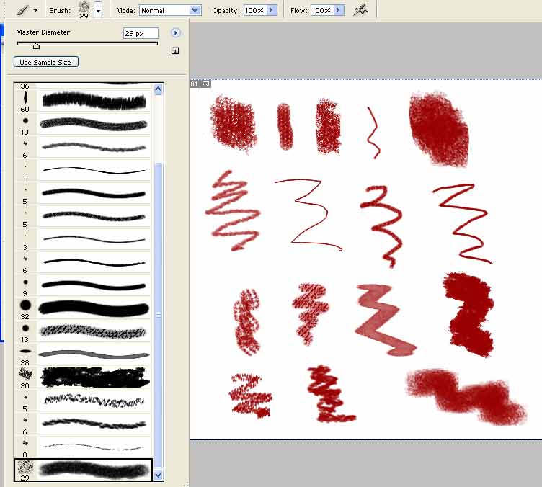The image size is (542, 487).
Task: Select the size 1 thin brush preset
Action: coord(83,170)
